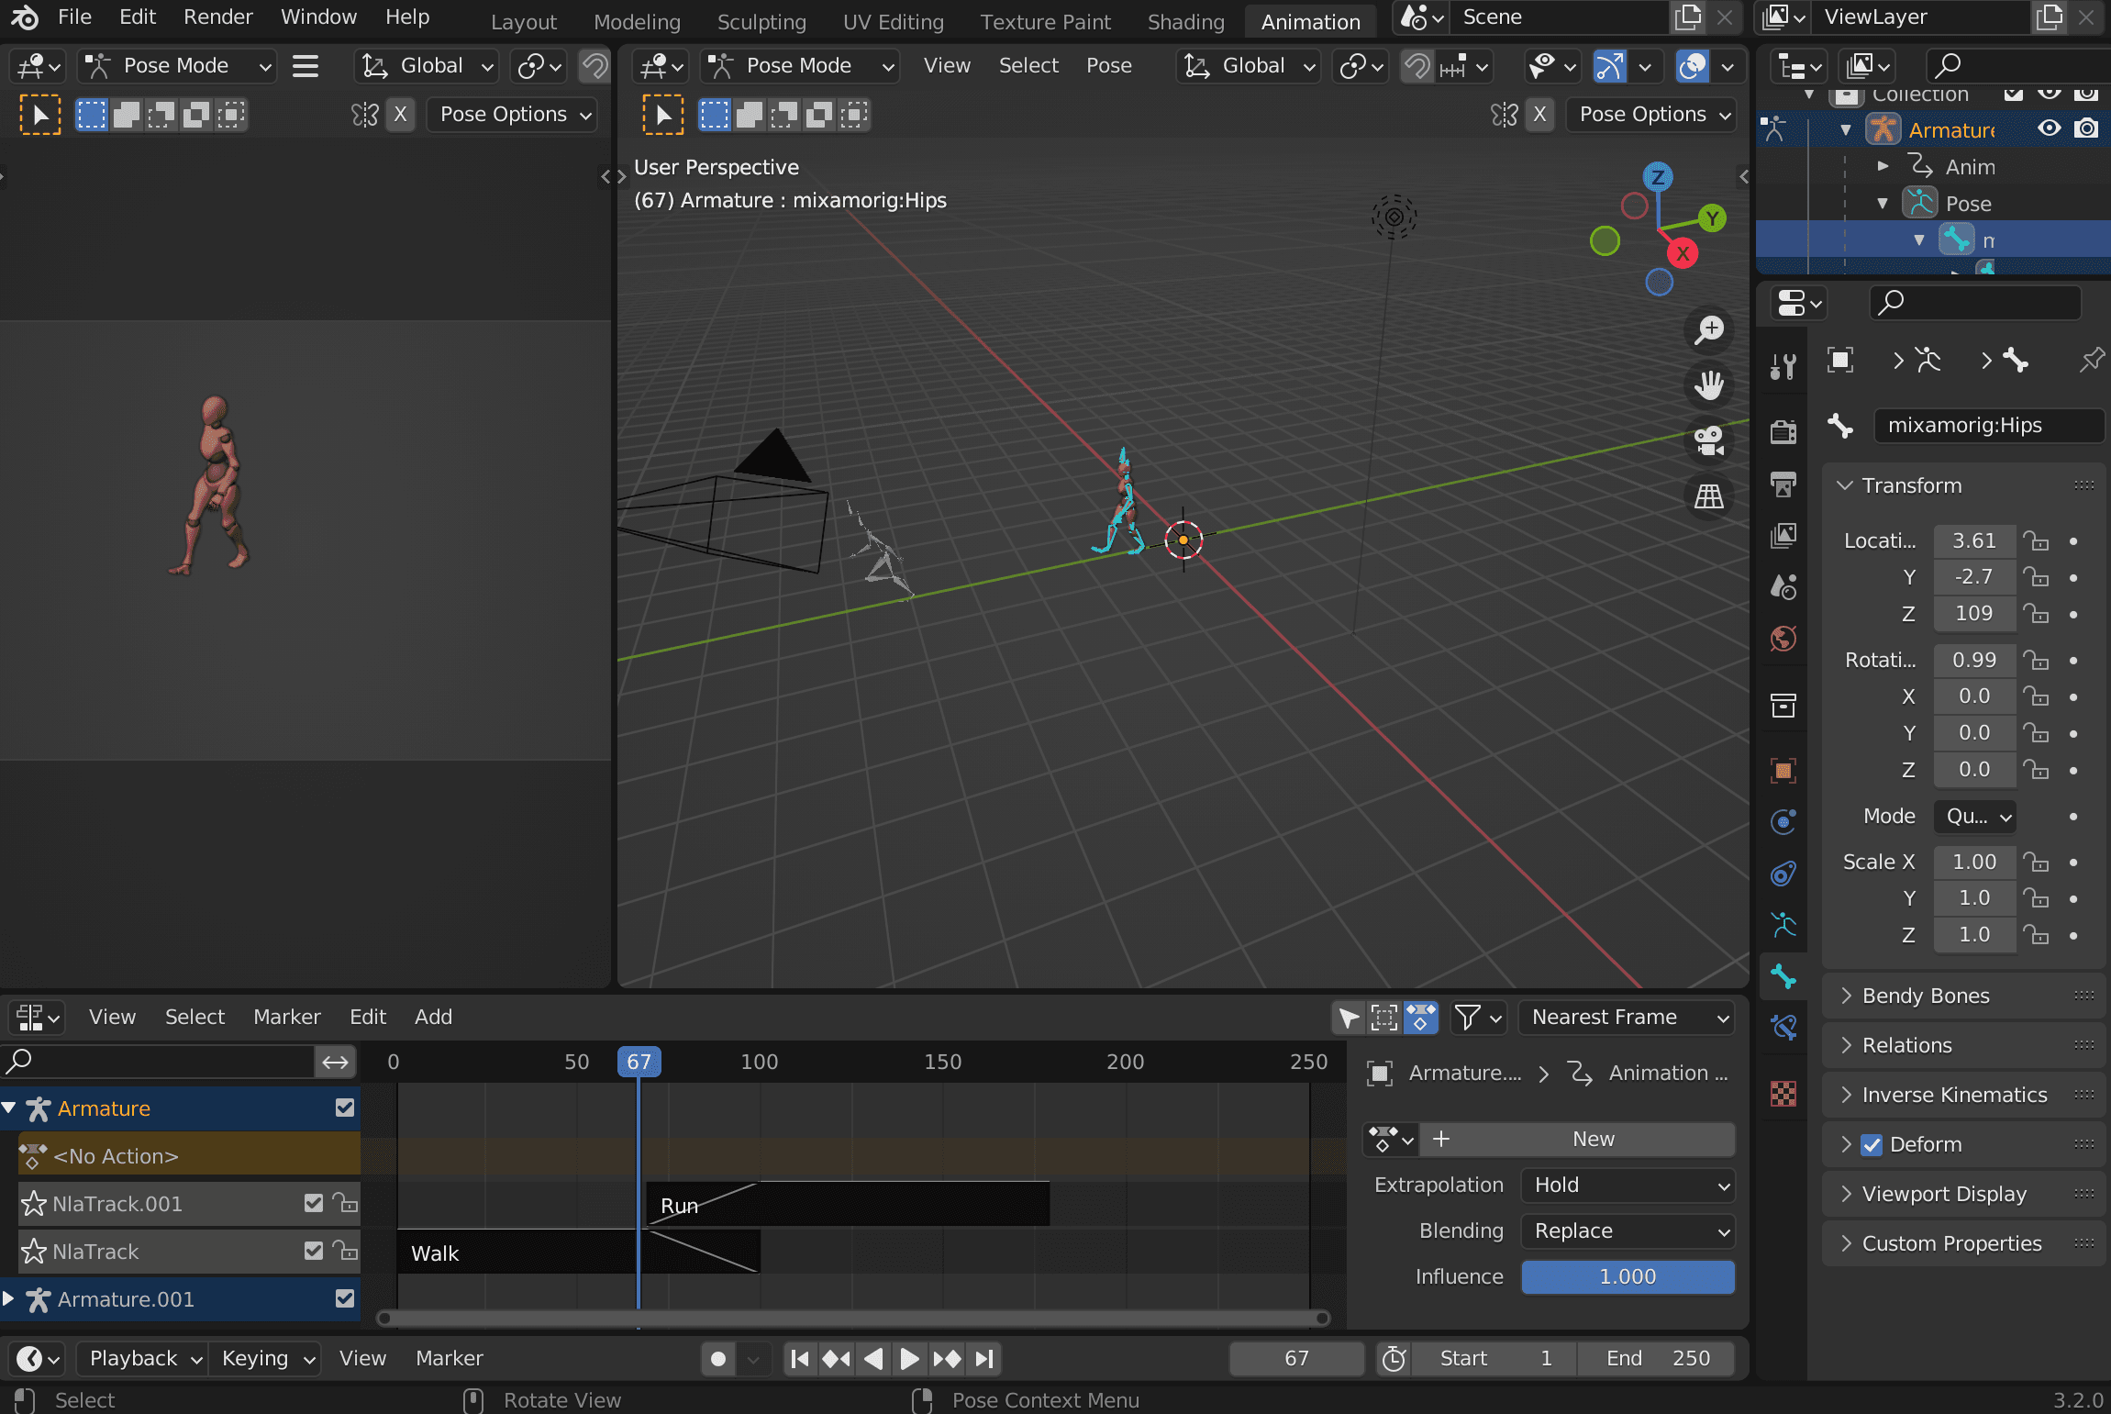The image size is (2111, 1414).
Task: Click current frame field showing 67
Action: 1296,1358
